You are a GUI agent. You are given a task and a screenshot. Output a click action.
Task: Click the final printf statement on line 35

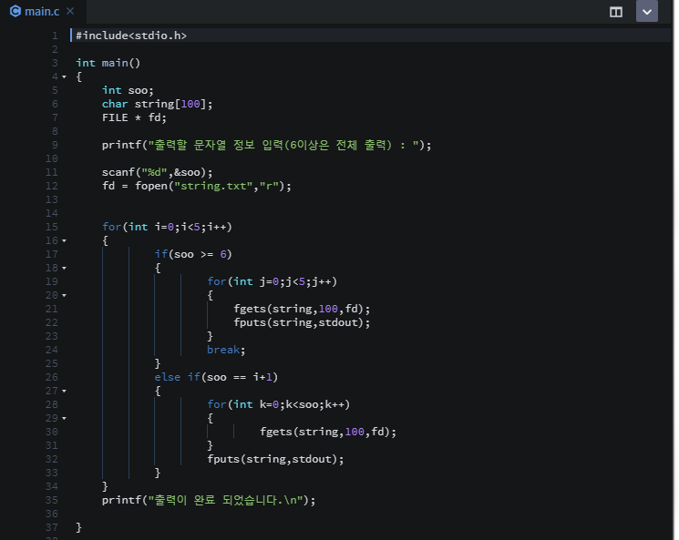coord(209,500)
